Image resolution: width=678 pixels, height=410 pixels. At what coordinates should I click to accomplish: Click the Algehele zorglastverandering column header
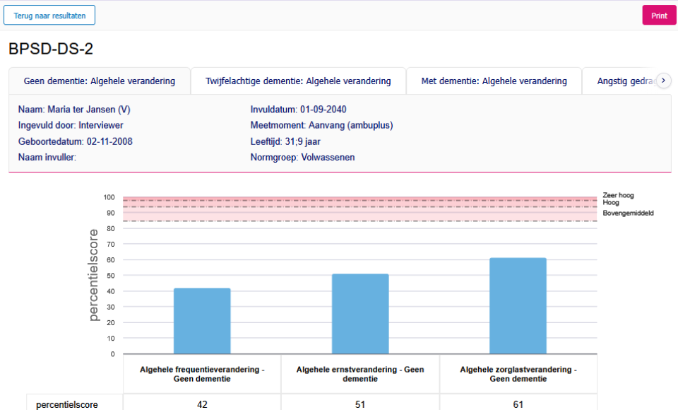point(518,374)
